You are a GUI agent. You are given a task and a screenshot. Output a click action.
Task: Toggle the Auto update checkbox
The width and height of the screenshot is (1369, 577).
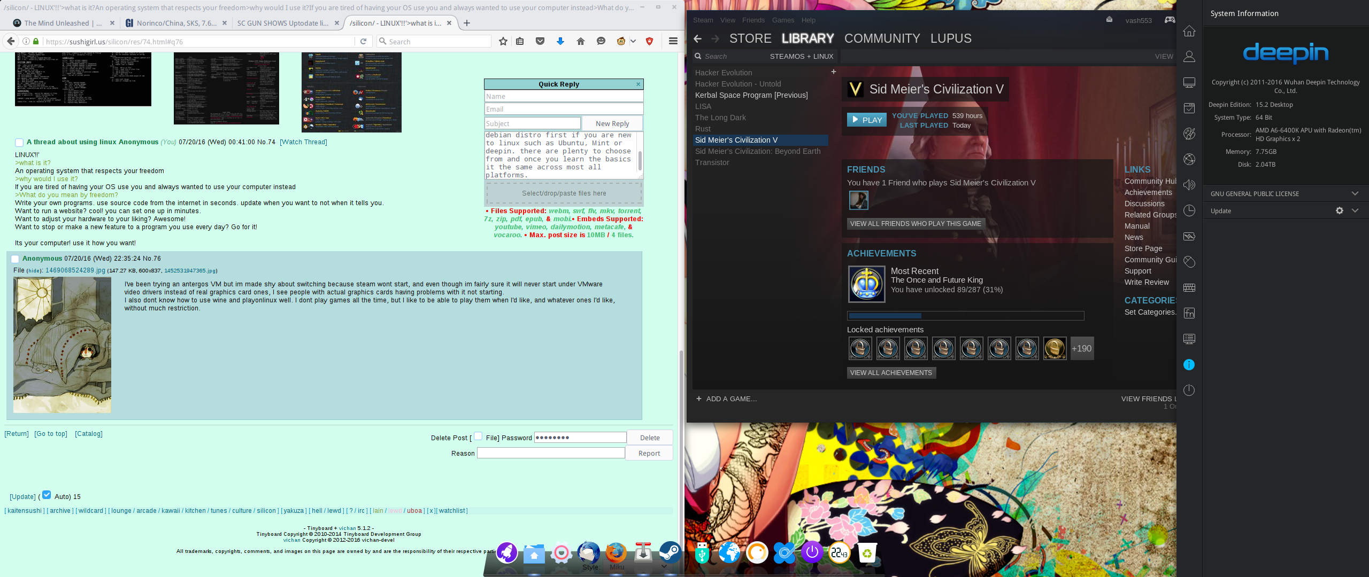[47, 495]
